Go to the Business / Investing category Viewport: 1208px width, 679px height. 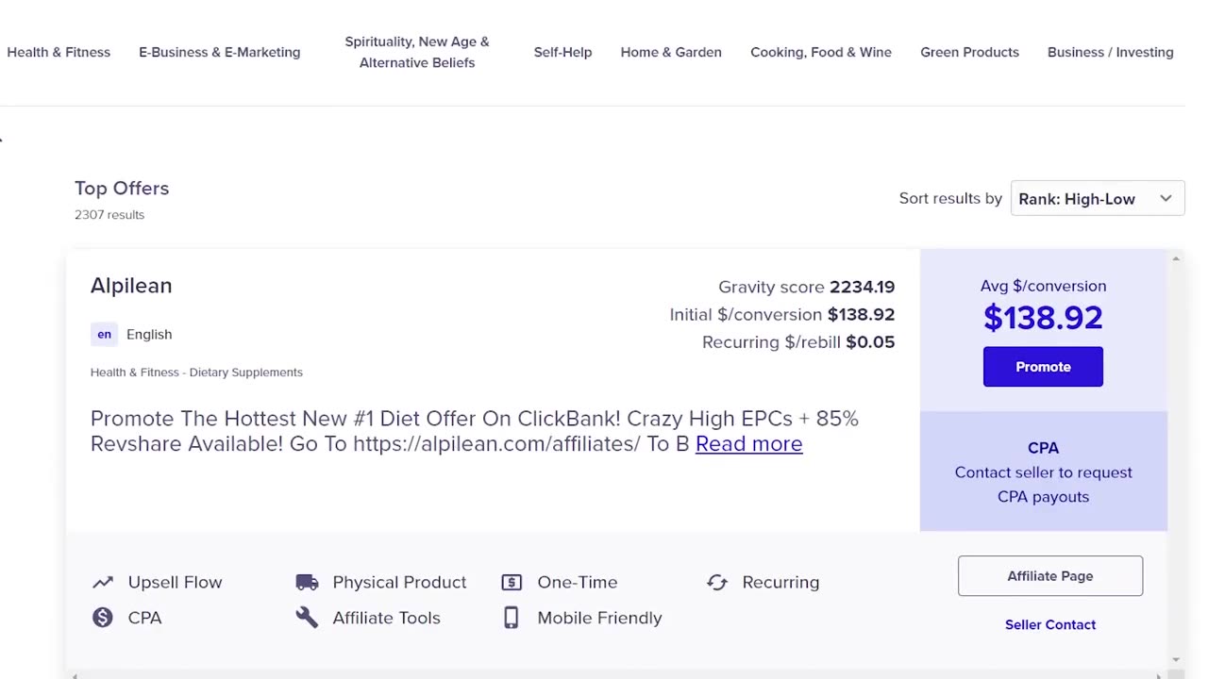pyautogui.click(x=1111, y=52)
